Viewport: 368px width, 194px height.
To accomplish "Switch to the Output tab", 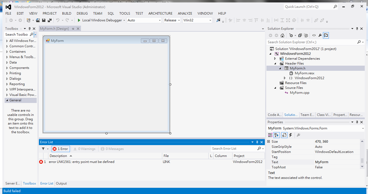I will [61, 184].
